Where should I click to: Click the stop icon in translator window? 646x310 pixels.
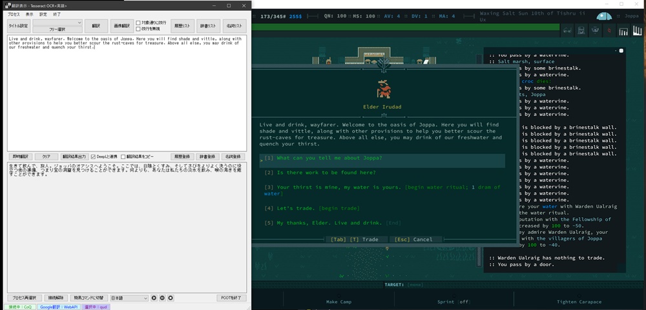pyautogui.click(x=171, y=298)
